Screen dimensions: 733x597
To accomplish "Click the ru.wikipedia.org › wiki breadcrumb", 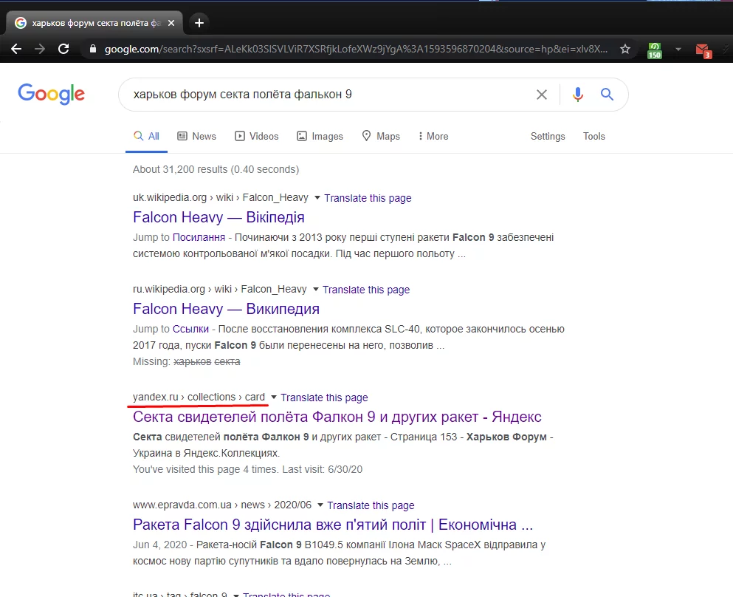I will pos(220,289).
